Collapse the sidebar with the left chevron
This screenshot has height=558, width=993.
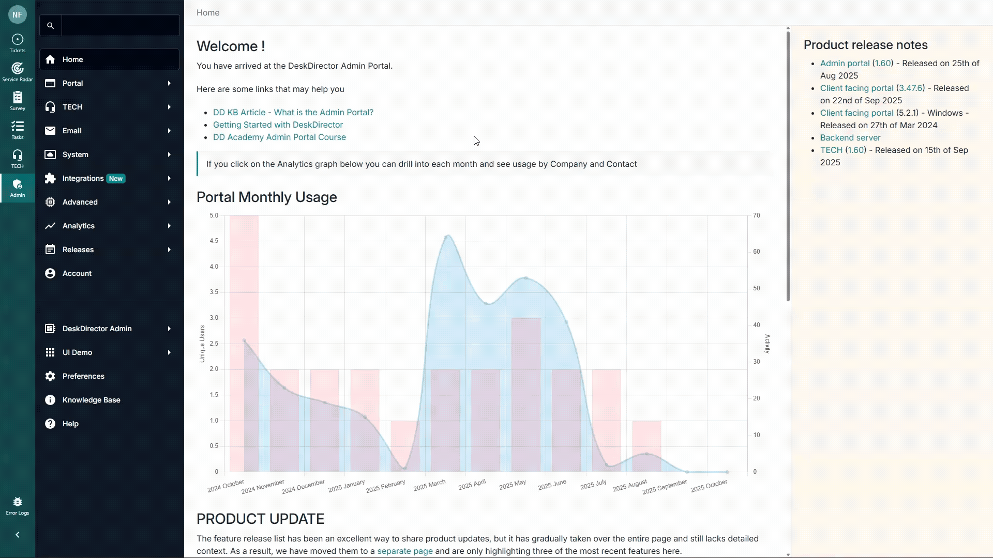tap(17, 535)
